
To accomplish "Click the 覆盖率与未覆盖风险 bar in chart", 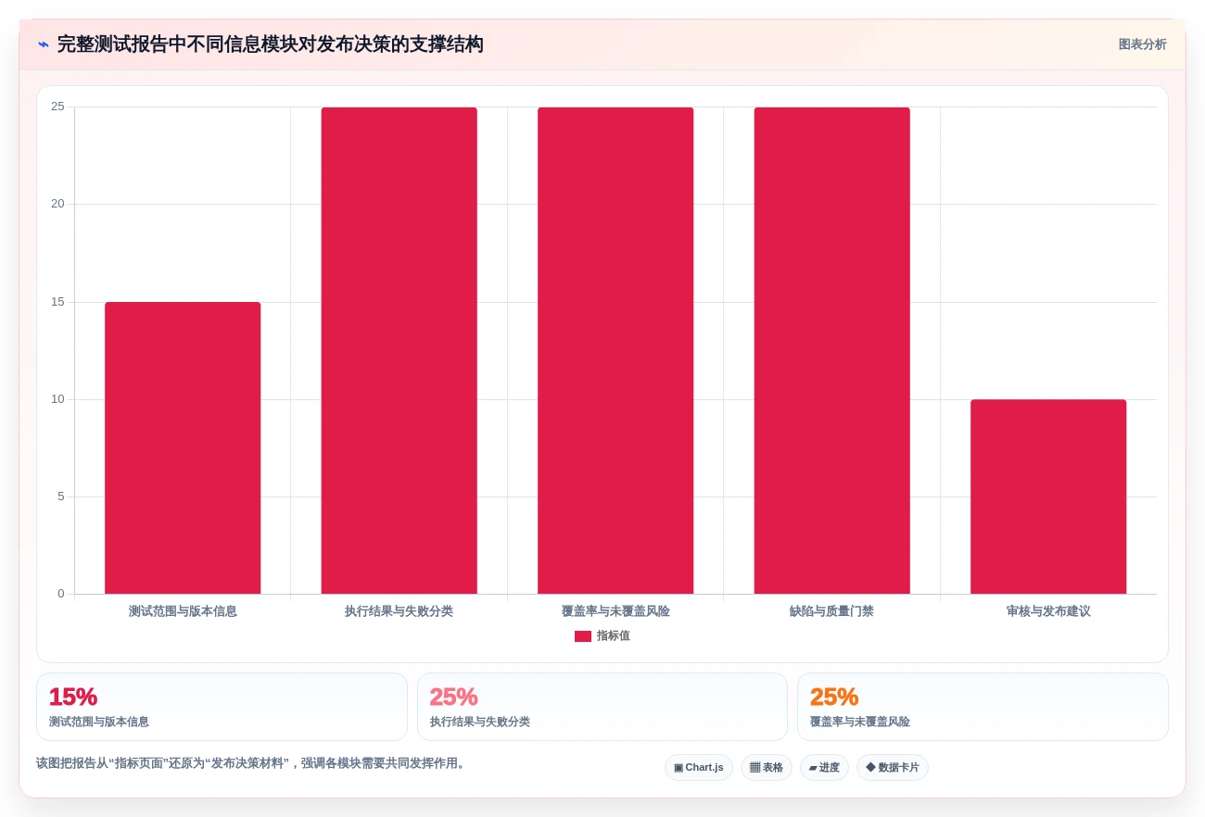I will coord(615,350).
